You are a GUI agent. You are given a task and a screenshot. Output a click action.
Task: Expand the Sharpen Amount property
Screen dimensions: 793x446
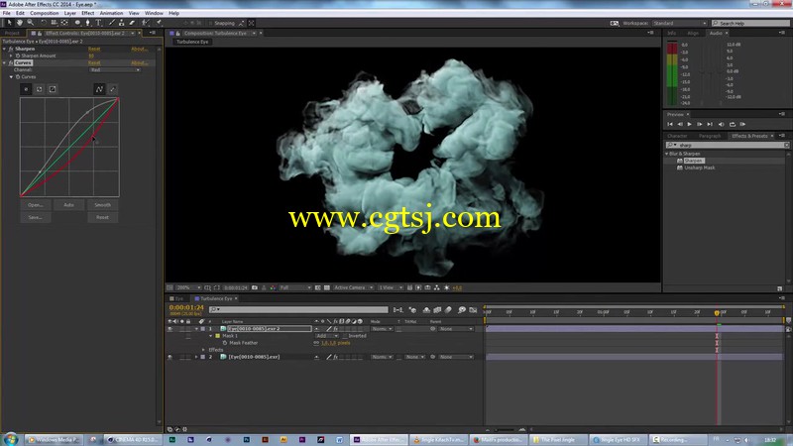(12, 56)
